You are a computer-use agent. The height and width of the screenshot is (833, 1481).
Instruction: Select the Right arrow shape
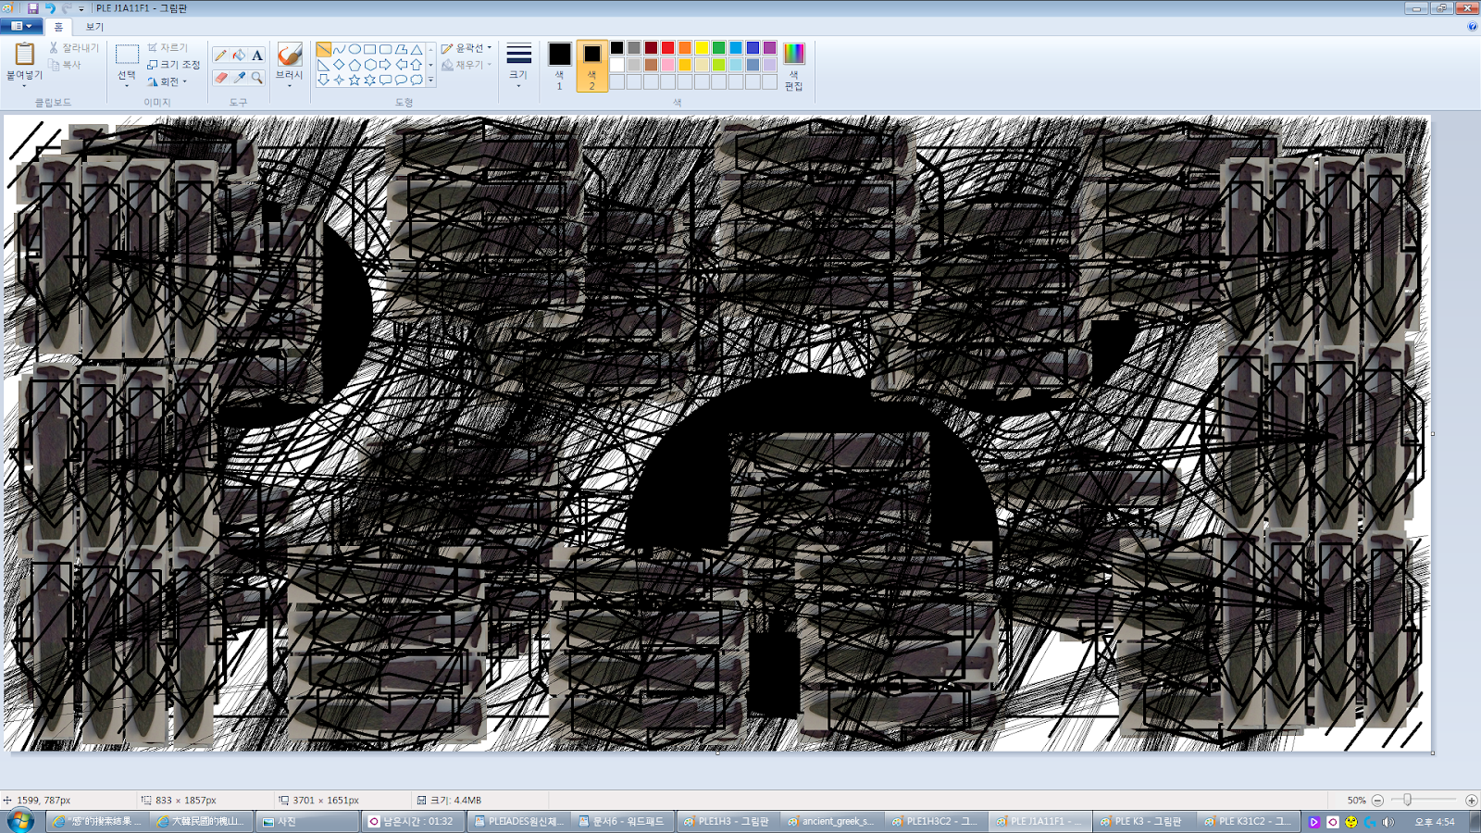tap(385, 65)
